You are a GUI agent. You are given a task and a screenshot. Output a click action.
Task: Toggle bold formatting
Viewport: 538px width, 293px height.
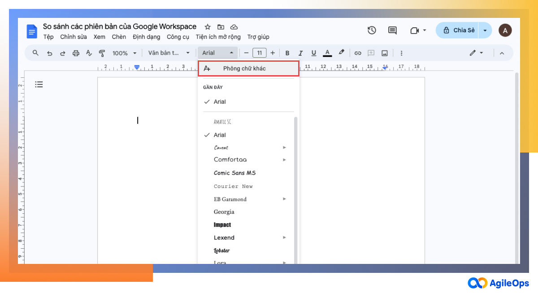point(287,53)
